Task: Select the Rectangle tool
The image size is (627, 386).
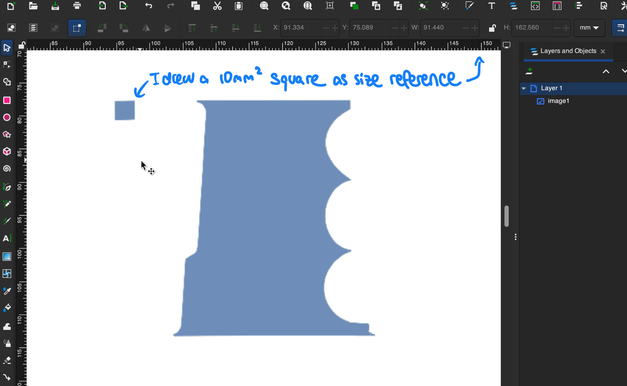Action: click(7, 100)
